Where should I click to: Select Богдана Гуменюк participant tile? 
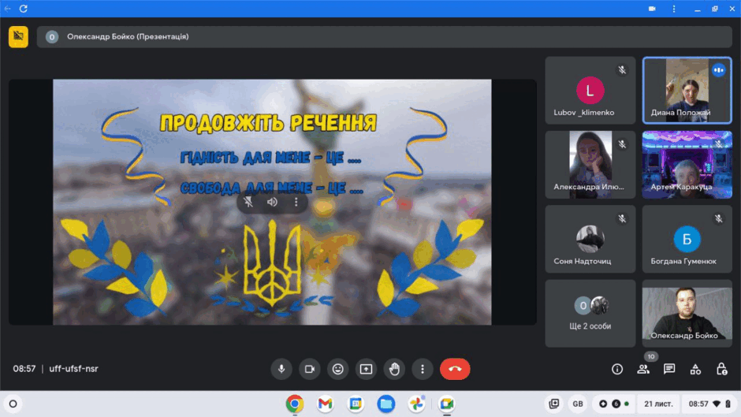tap(687, 239)
